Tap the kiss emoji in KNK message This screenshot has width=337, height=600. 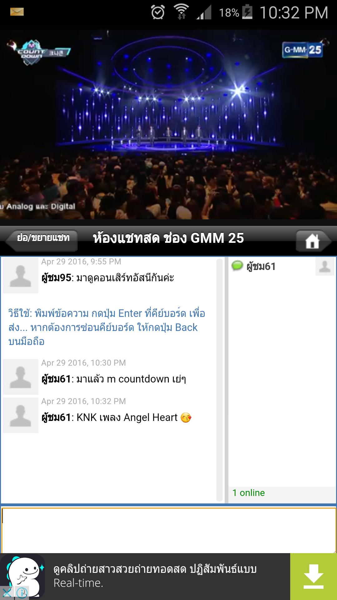point(186,417)
